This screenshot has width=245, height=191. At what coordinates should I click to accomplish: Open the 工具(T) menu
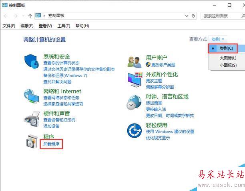pyautogui.click(x=64, y=26)
